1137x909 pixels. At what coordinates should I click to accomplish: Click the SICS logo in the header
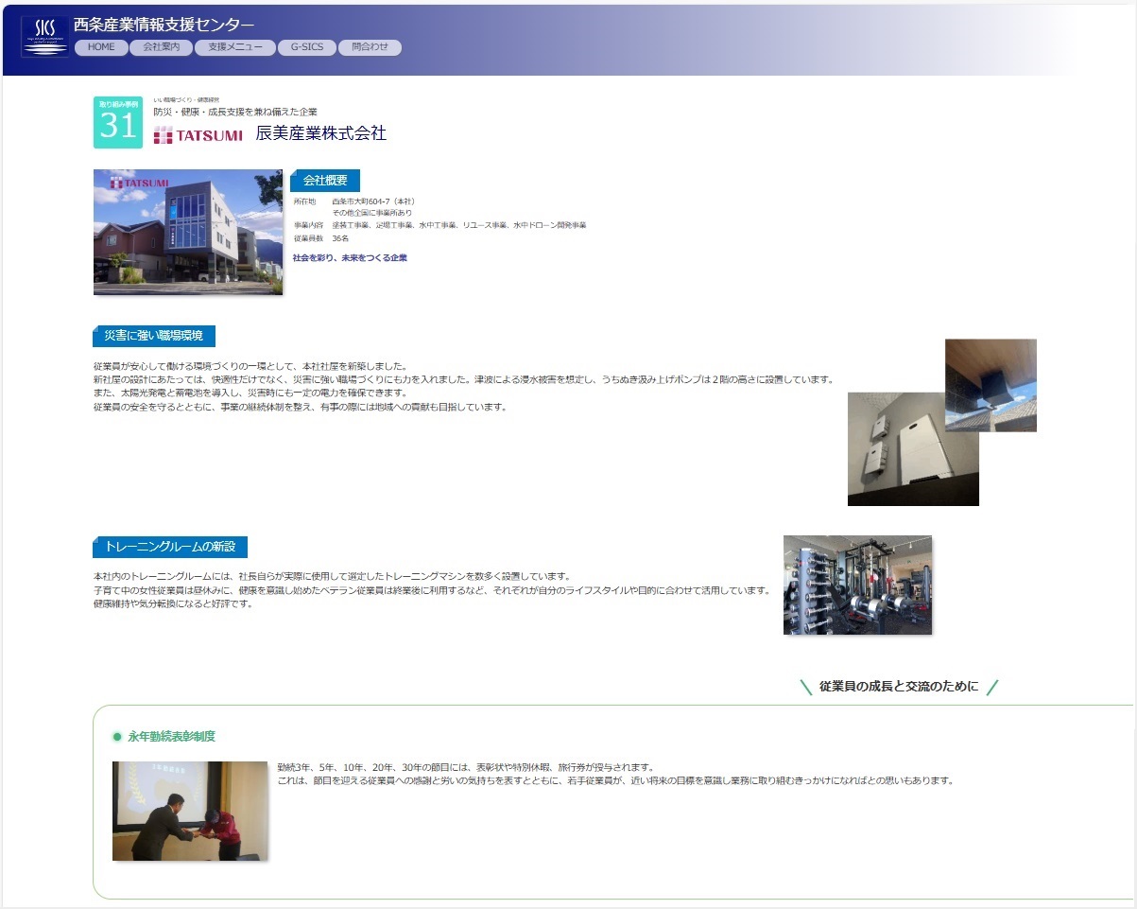click(44, 36)
